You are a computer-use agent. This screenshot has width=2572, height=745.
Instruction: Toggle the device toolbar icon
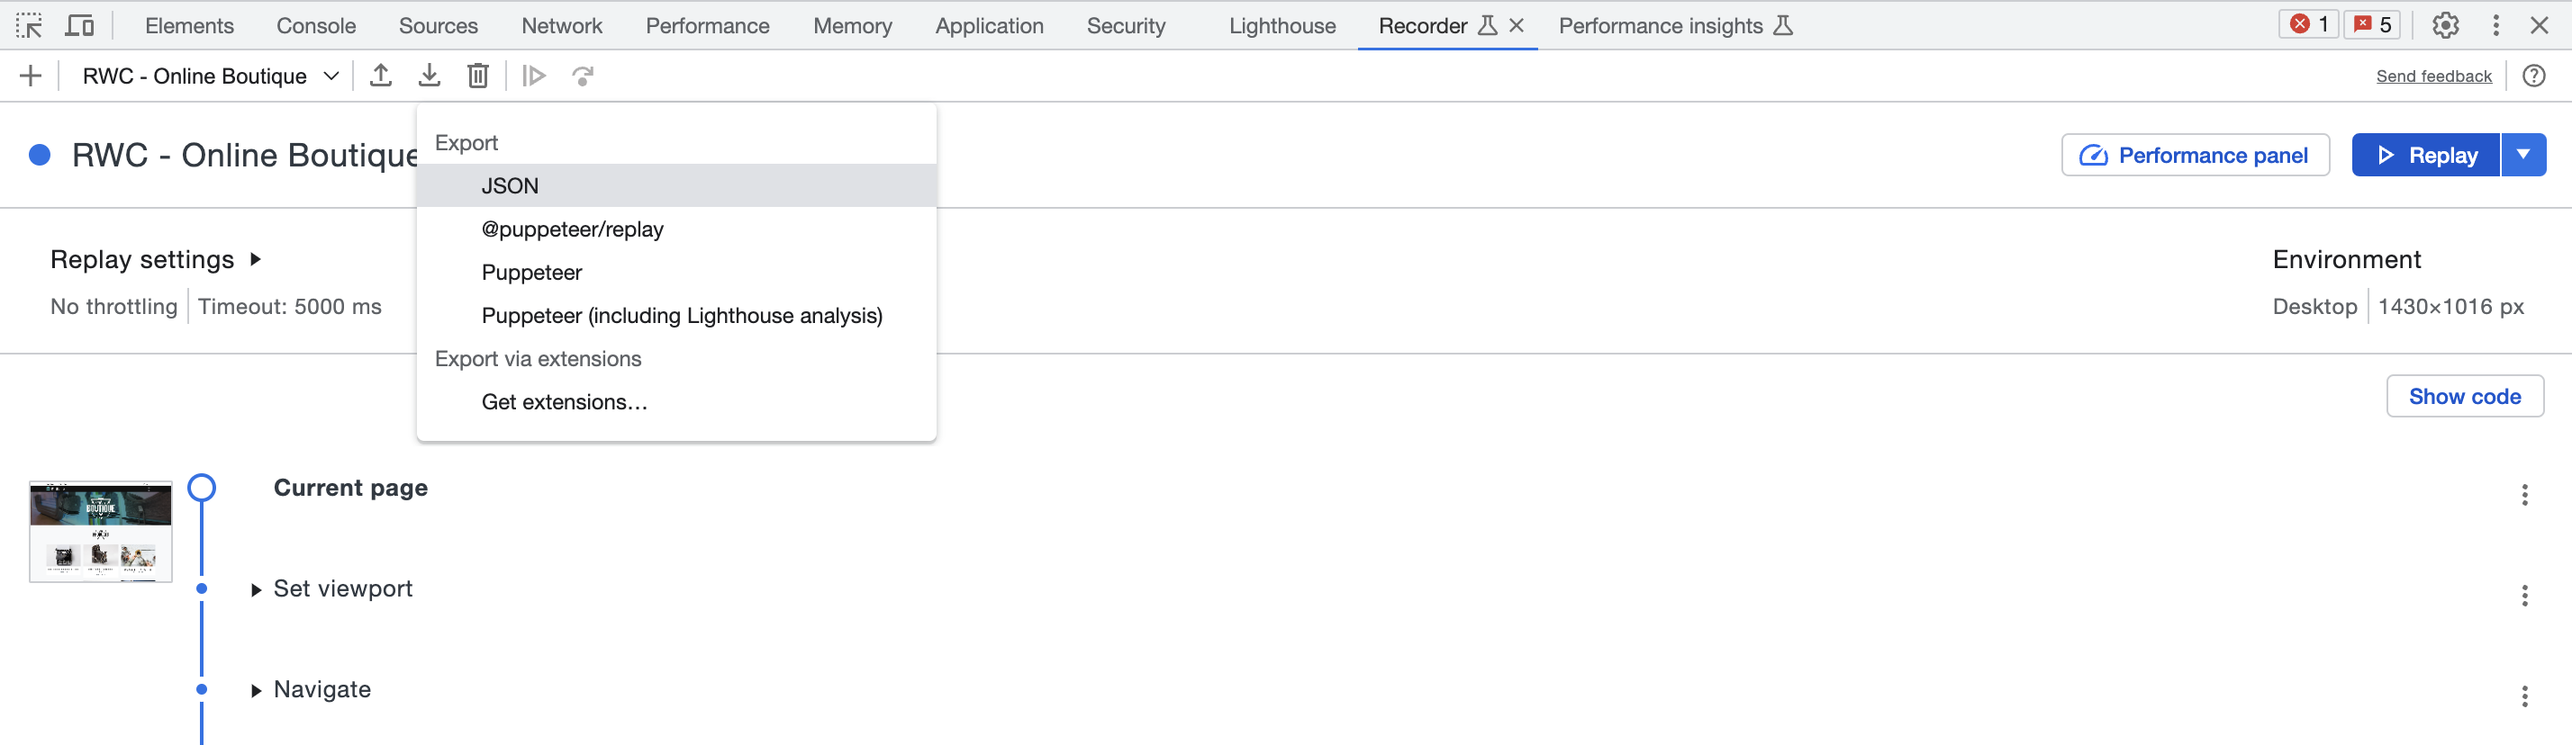79,25
